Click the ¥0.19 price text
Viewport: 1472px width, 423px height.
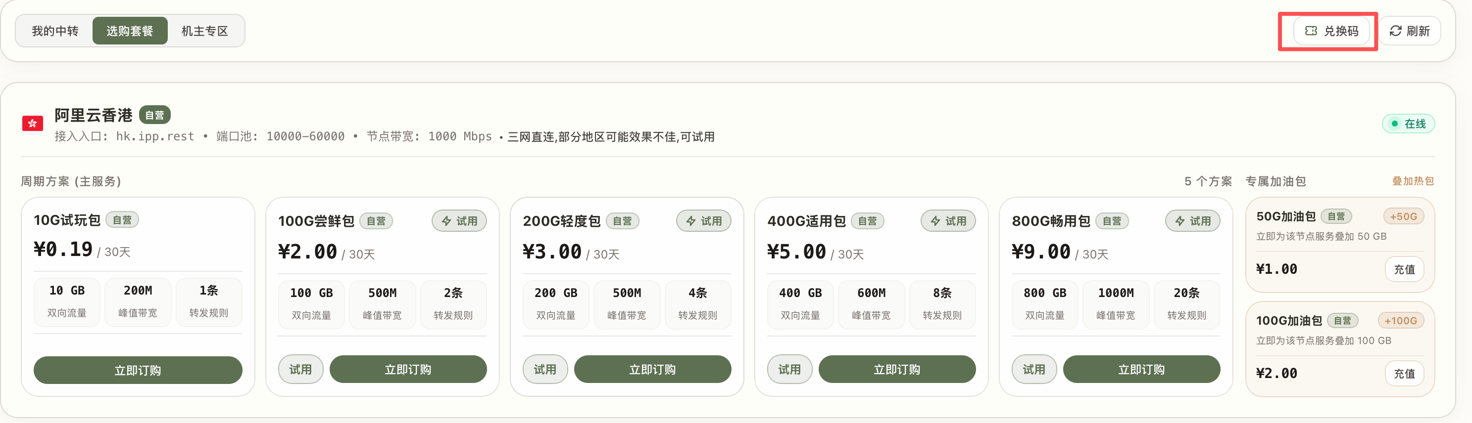point(63,250)
